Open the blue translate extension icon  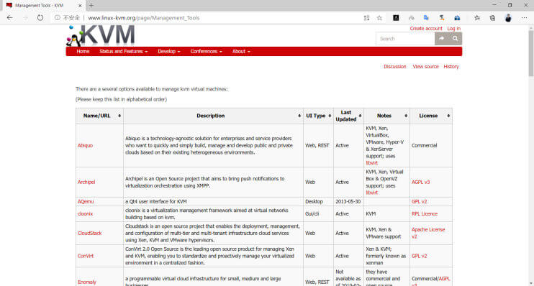(x=426, y=18)
